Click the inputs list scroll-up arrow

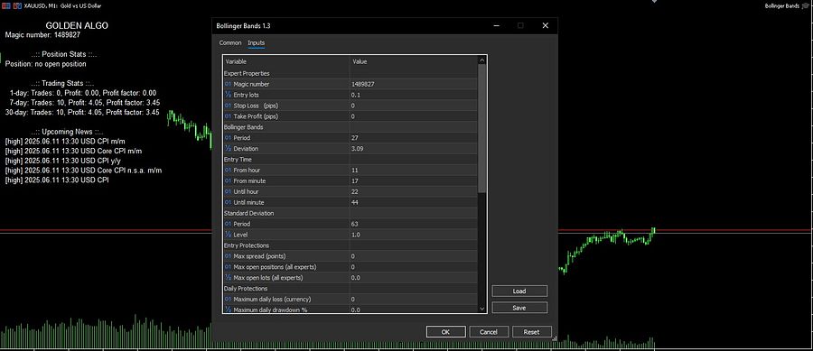point(482,60)
